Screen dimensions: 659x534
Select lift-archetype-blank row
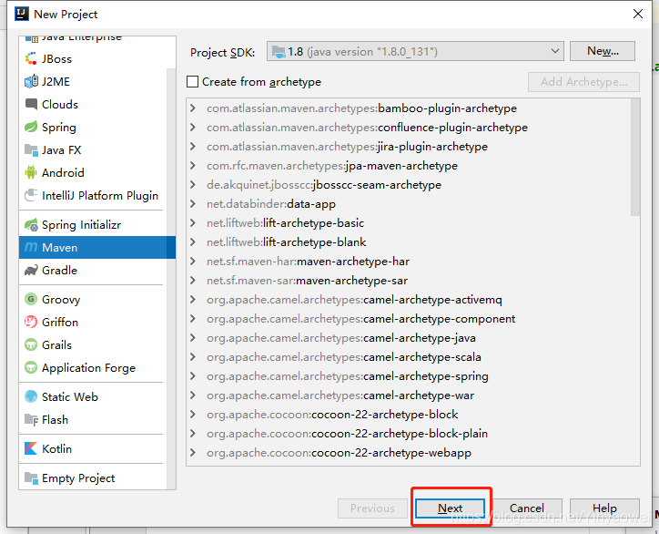pos(409,242)
